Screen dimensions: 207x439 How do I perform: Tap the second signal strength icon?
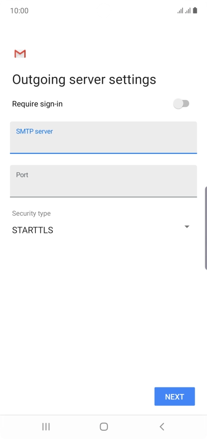(x=188, y=11)
